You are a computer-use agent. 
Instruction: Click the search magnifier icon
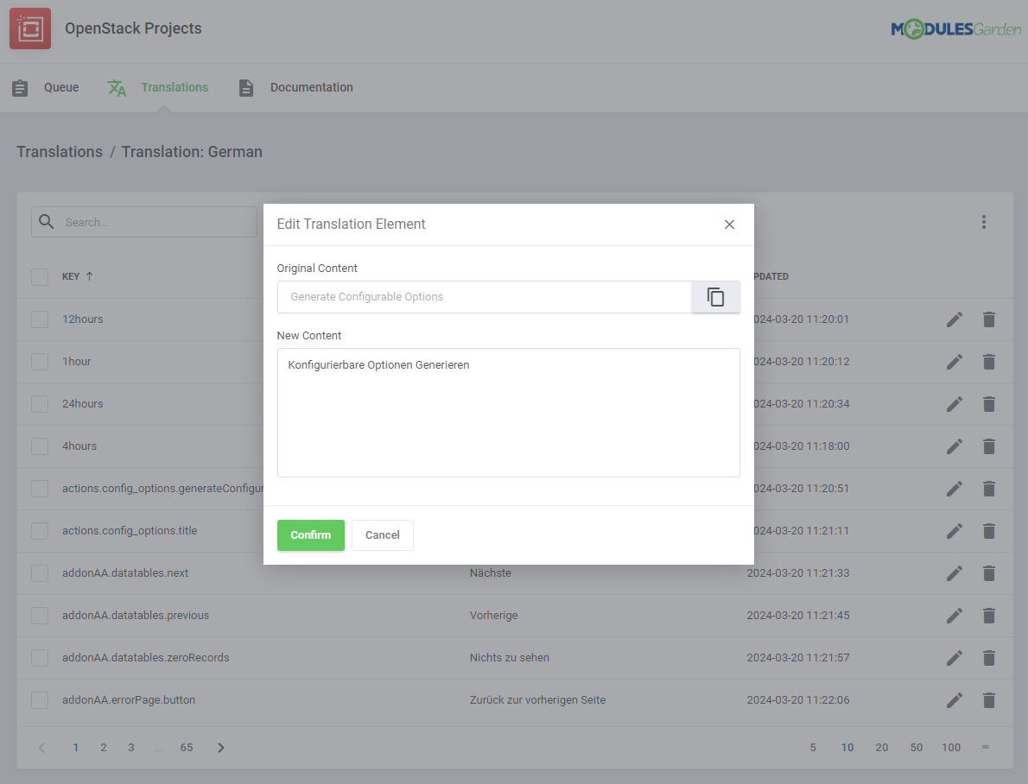click(46, 222)
